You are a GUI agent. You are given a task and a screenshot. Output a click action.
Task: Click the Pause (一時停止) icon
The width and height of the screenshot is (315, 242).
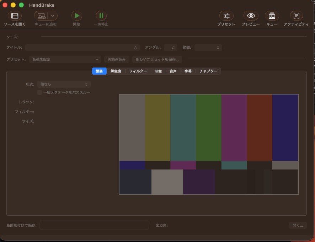(101, 16)
